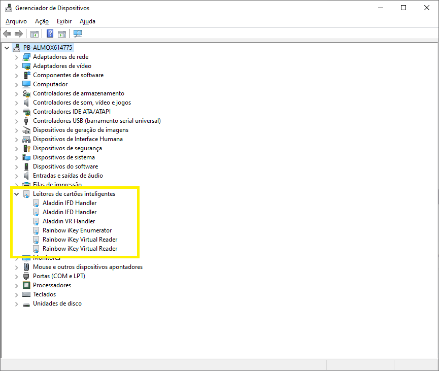
Task: Click the Processadores chip icon
Action: tap(27, 285)
